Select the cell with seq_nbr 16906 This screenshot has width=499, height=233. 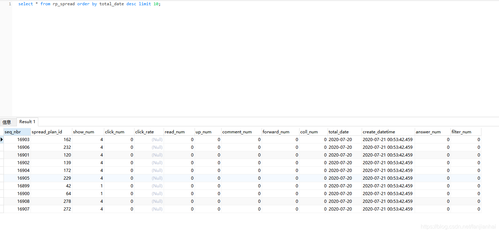click(x=17, y=147)
